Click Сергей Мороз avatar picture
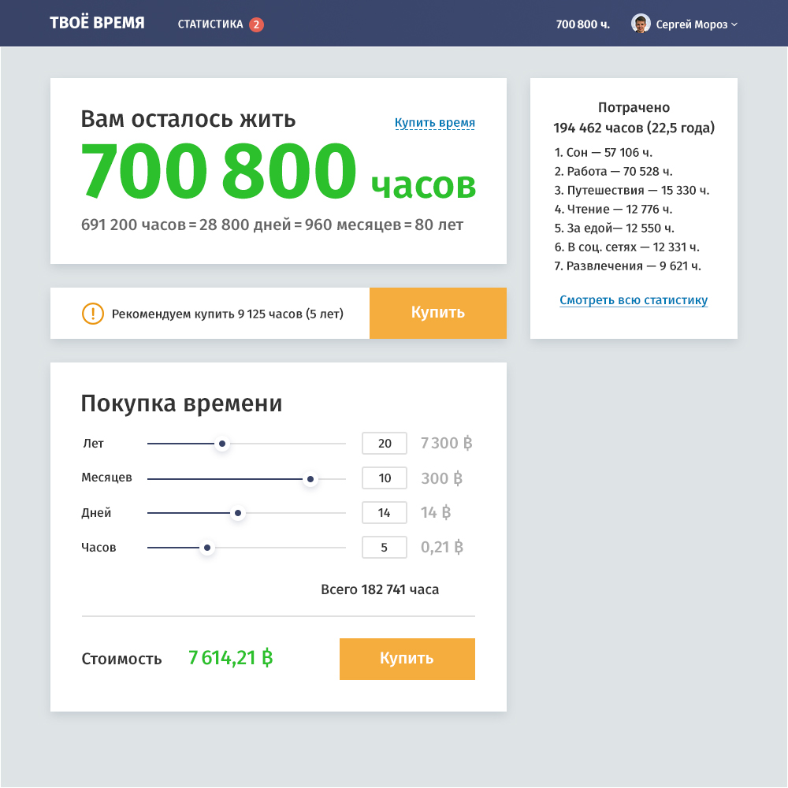Viewport: 788px width, 788px height. click(641, 24)
